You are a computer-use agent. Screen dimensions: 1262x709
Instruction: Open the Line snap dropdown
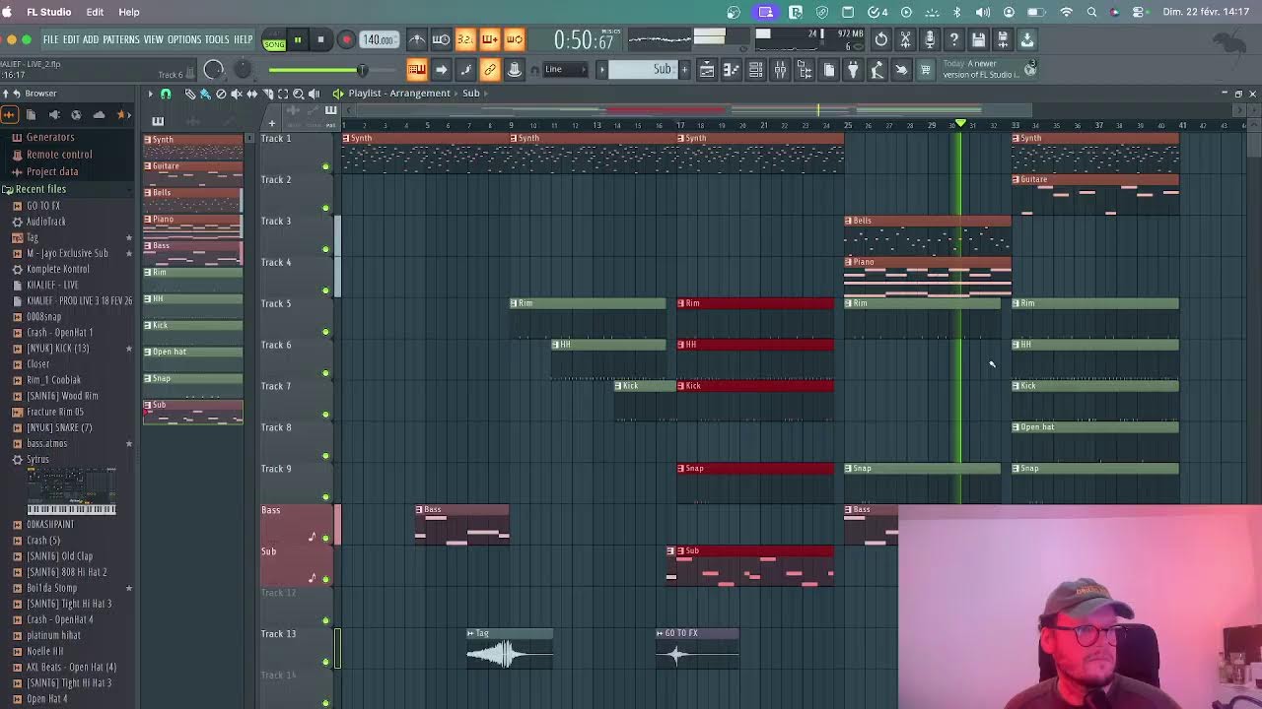coord(565,69)
